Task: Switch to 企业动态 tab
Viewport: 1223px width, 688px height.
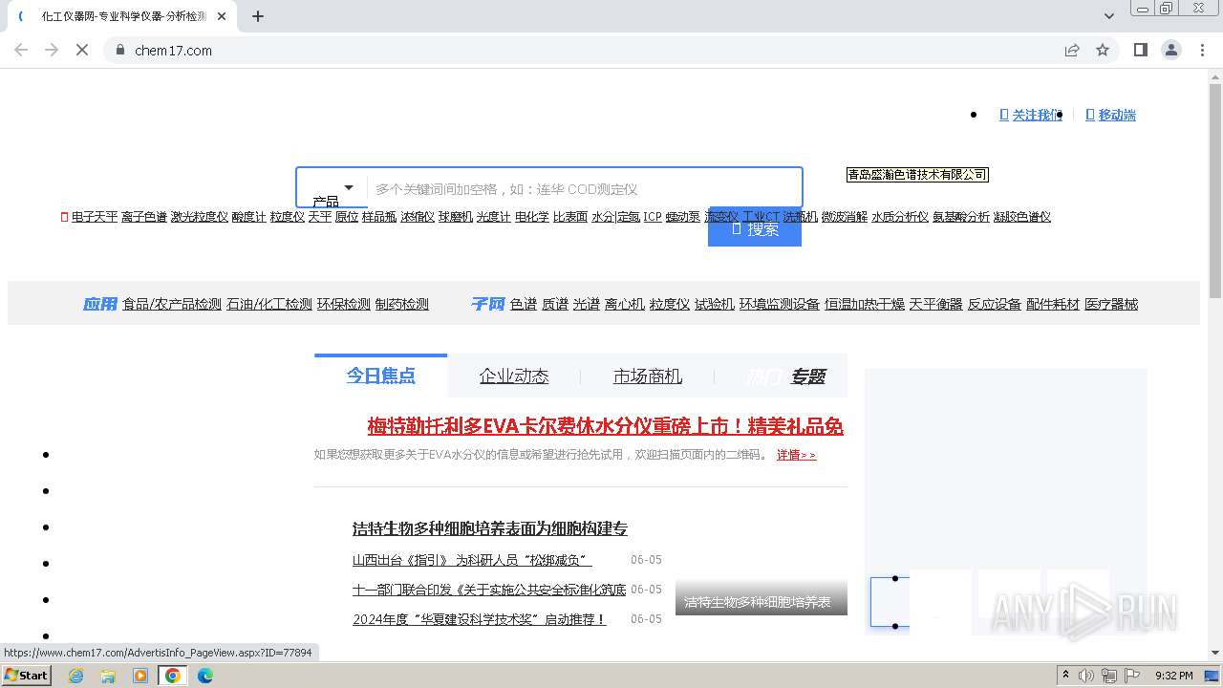Action: point(514,376)
